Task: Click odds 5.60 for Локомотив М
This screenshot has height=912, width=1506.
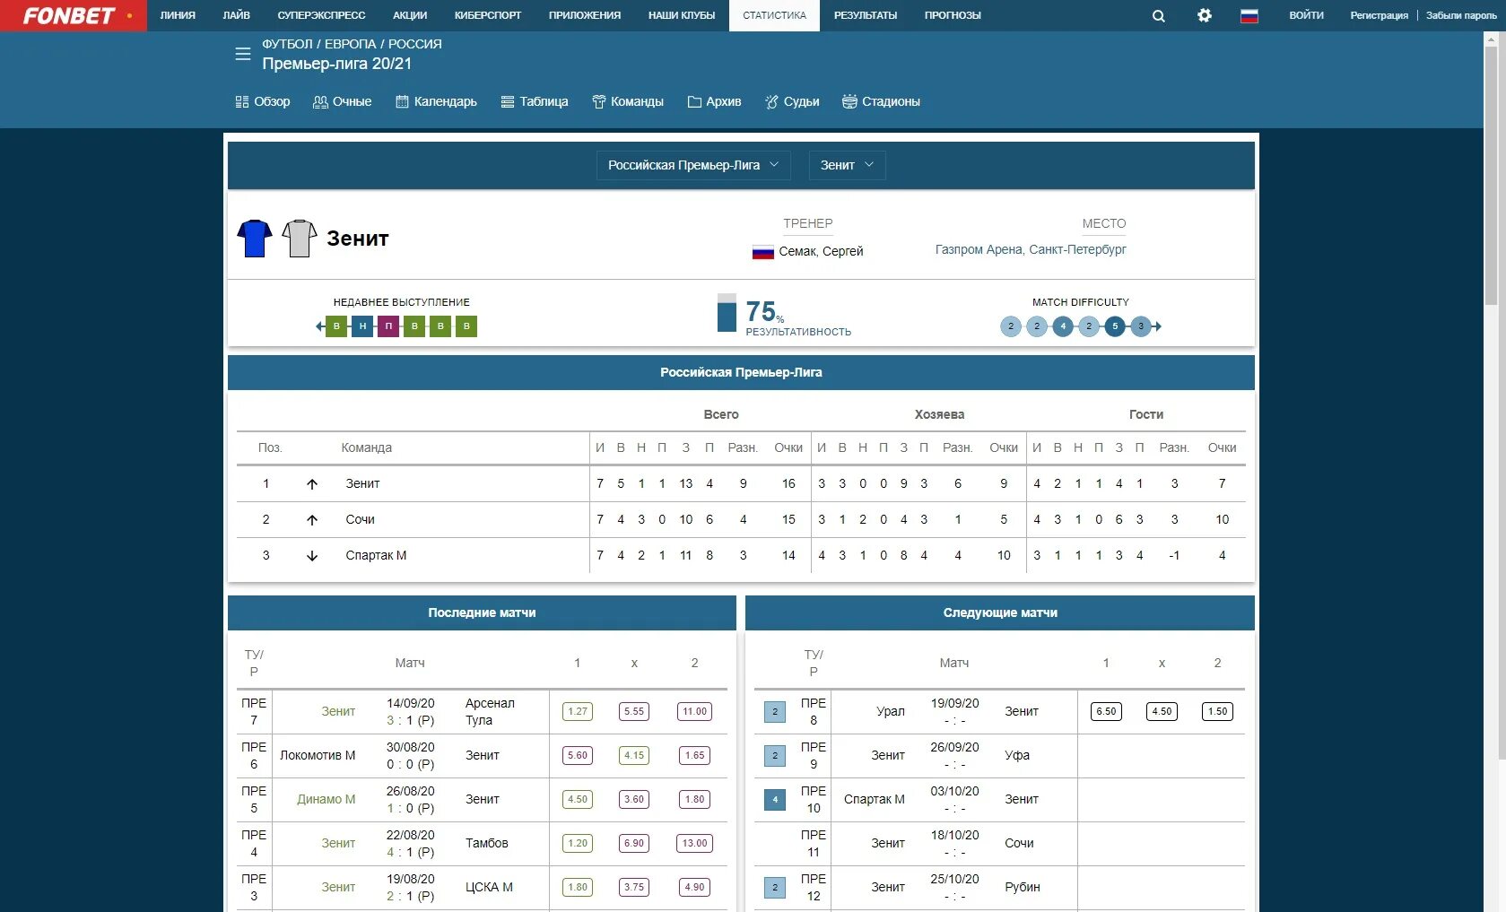Action: [x=578, y=756]
